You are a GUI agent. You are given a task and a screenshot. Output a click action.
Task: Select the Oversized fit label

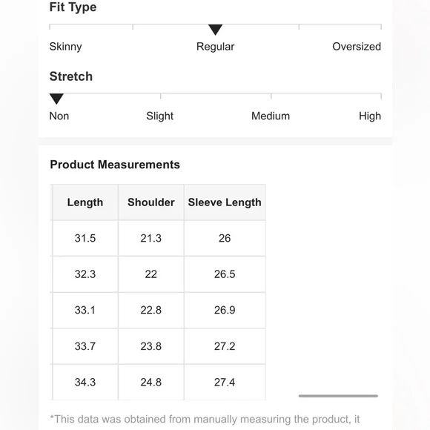point(357,47)
